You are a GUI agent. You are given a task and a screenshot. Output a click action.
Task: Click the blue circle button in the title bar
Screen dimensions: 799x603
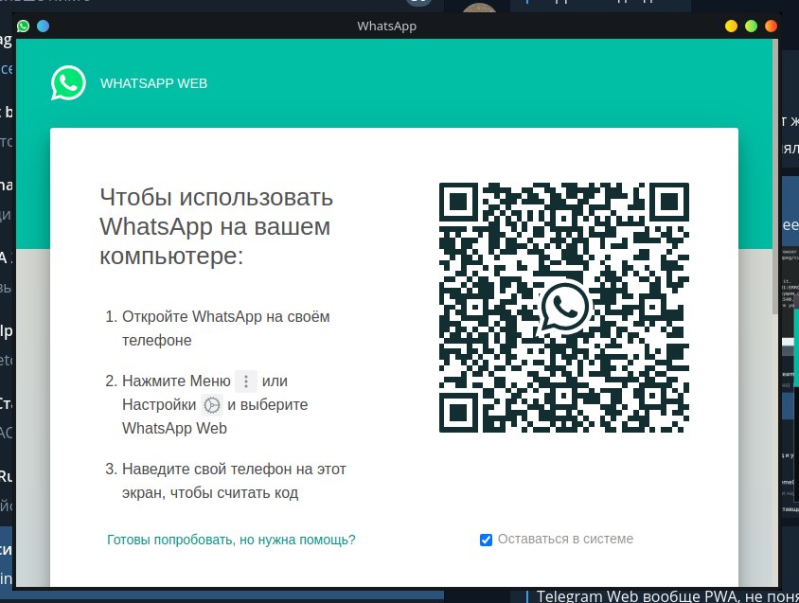coord(44,26)
